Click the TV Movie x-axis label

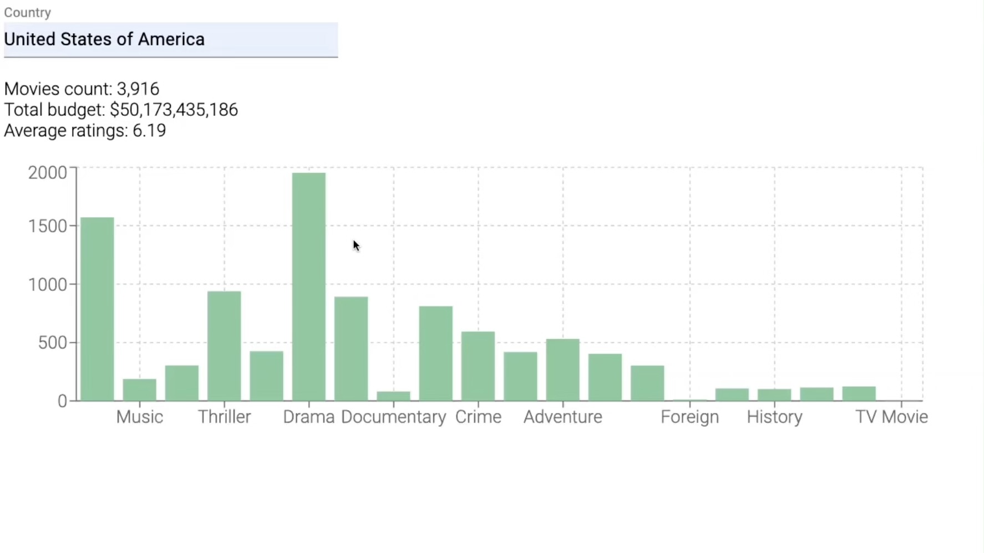pos(891,417)
